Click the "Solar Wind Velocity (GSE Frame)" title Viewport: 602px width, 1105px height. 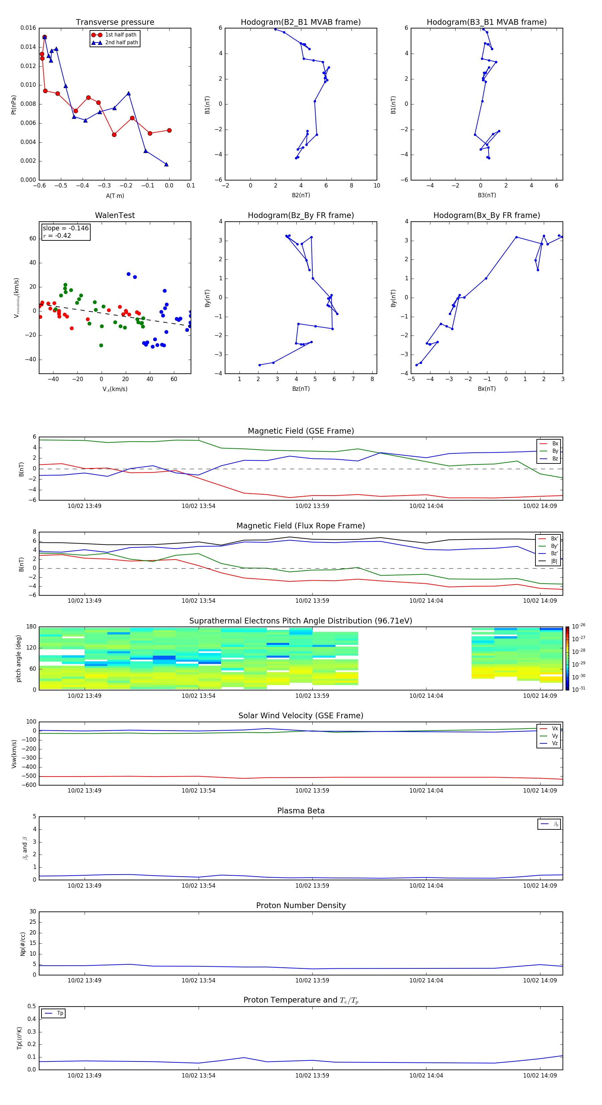pos(301,716)
